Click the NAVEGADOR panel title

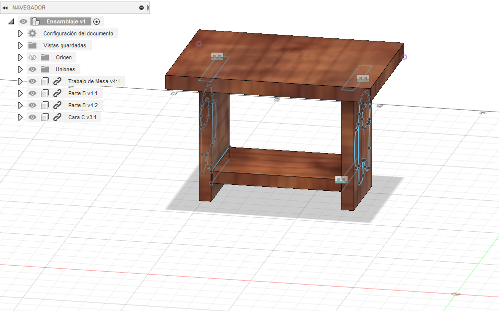pyautogui.click(x=29, y=7)
